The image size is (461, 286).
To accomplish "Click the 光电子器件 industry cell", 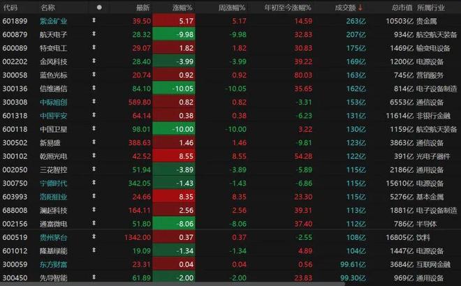I will pos(433,156).
